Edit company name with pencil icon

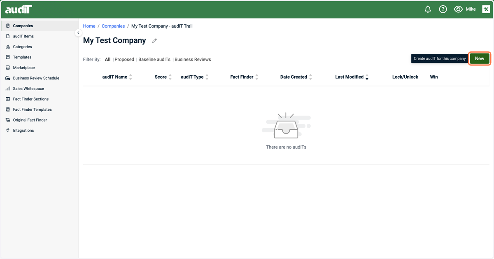(154, 41)
